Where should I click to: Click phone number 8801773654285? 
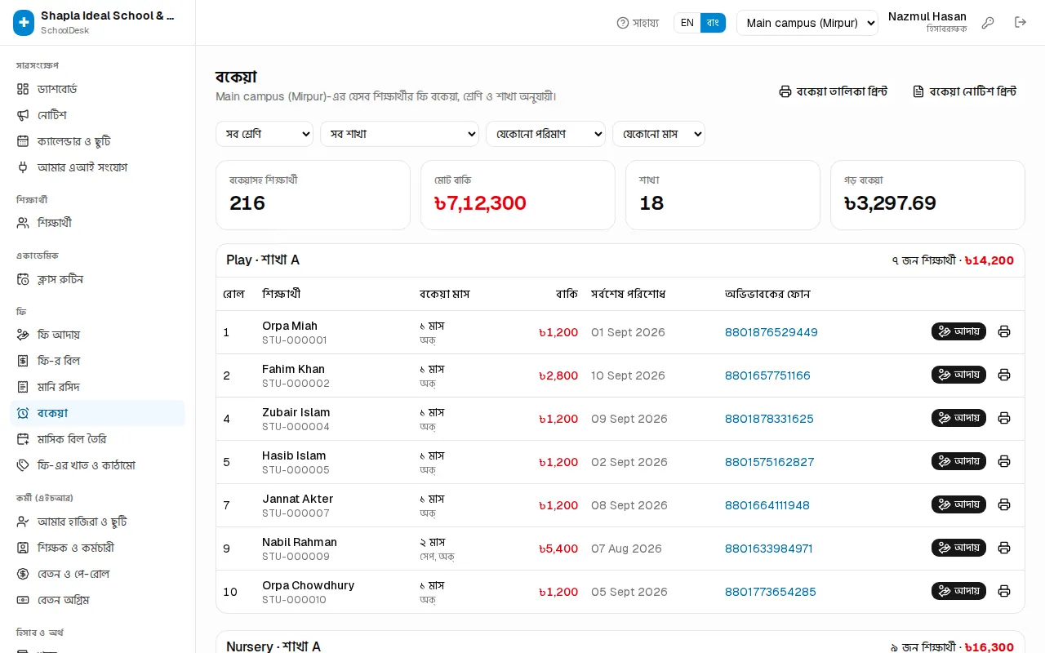coord(771,592)
